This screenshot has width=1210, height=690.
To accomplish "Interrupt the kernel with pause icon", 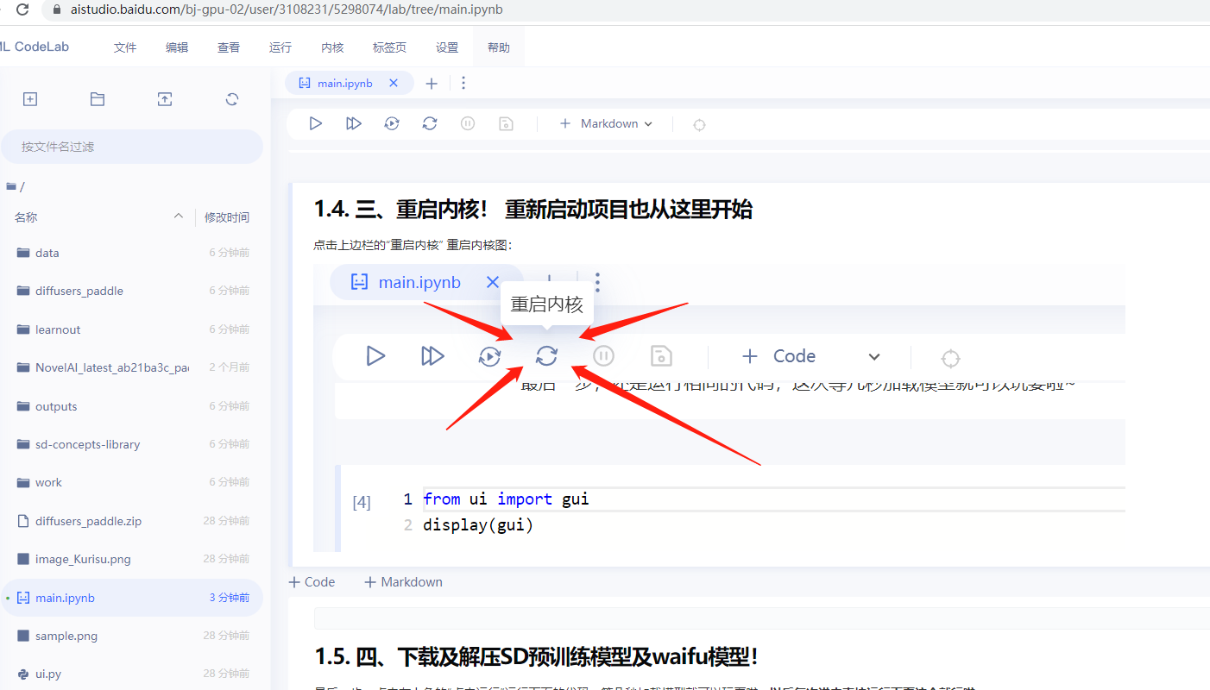I will pyautogui.click(x=468, y=123).
